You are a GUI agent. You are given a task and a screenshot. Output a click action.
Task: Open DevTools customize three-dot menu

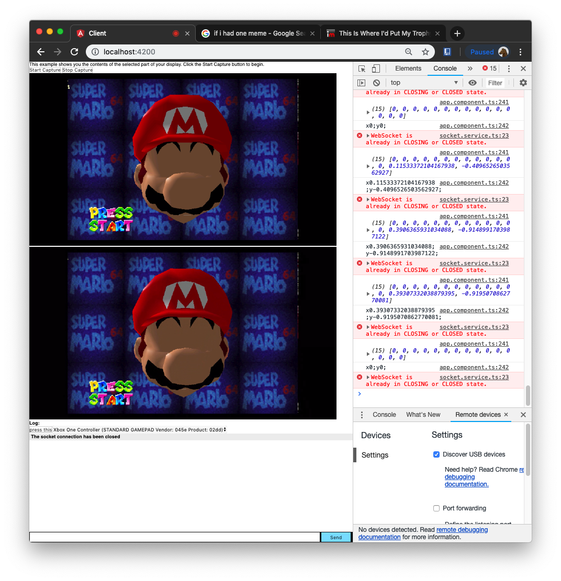509,69
